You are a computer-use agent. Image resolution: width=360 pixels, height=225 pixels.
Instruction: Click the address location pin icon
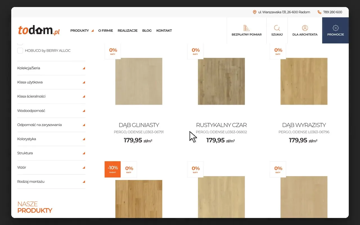(x=255, y=12)
